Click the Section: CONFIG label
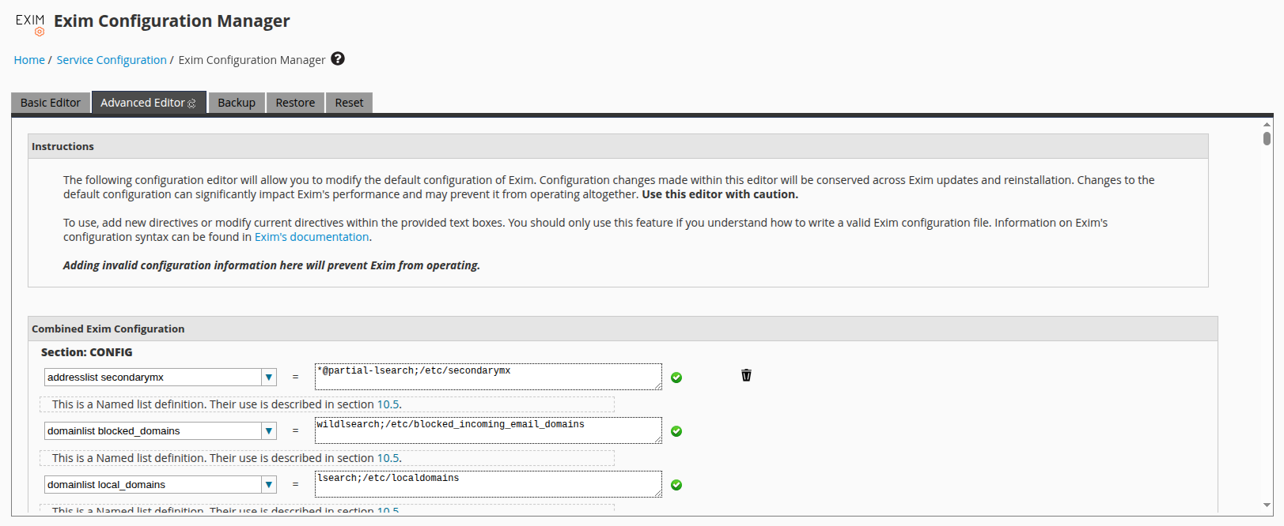This screenshot has width=1284, height=526. [x=87, y=352]
